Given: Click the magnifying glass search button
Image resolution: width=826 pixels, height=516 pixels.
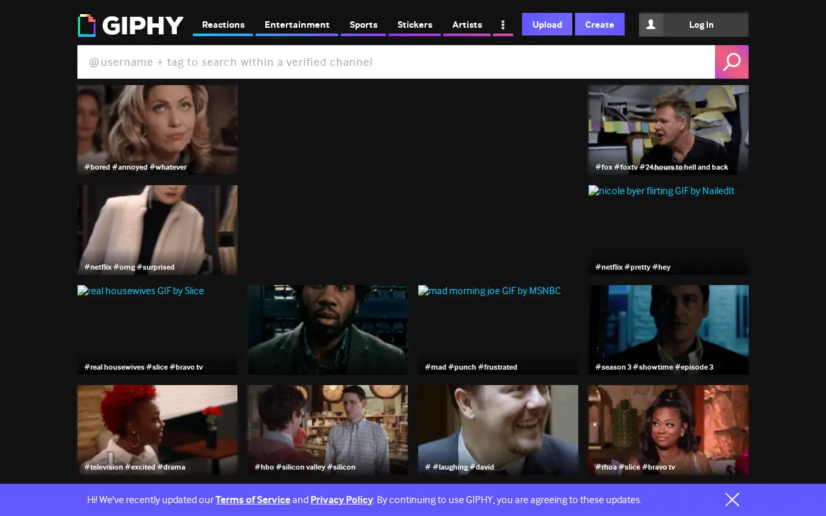Looking at the screenshot, I should coord(732,62).
